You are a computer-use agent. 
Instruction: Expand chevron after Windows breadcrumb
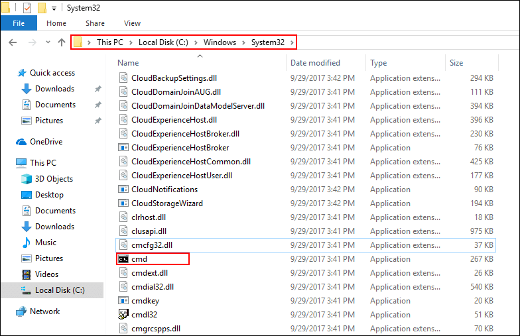(x=244, y=42)
